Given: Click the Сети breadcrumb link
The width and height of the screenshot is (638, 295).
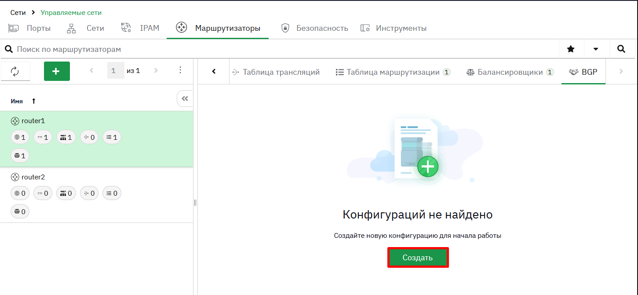Looking at the screenshot, I should (18, 13).
